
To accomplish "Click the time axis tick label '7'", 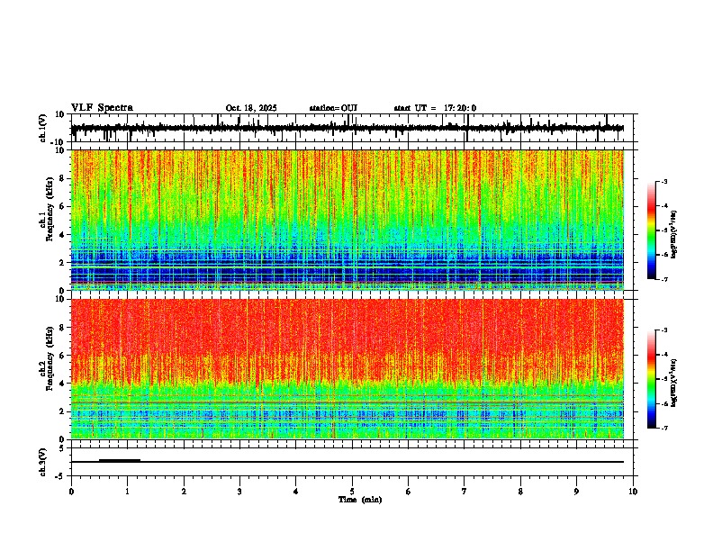I will pos(465,492).
